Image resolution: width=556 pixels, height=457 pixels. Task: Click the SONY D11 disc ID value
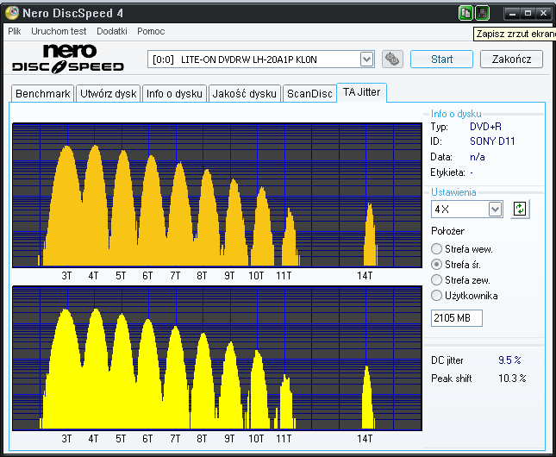492,141
